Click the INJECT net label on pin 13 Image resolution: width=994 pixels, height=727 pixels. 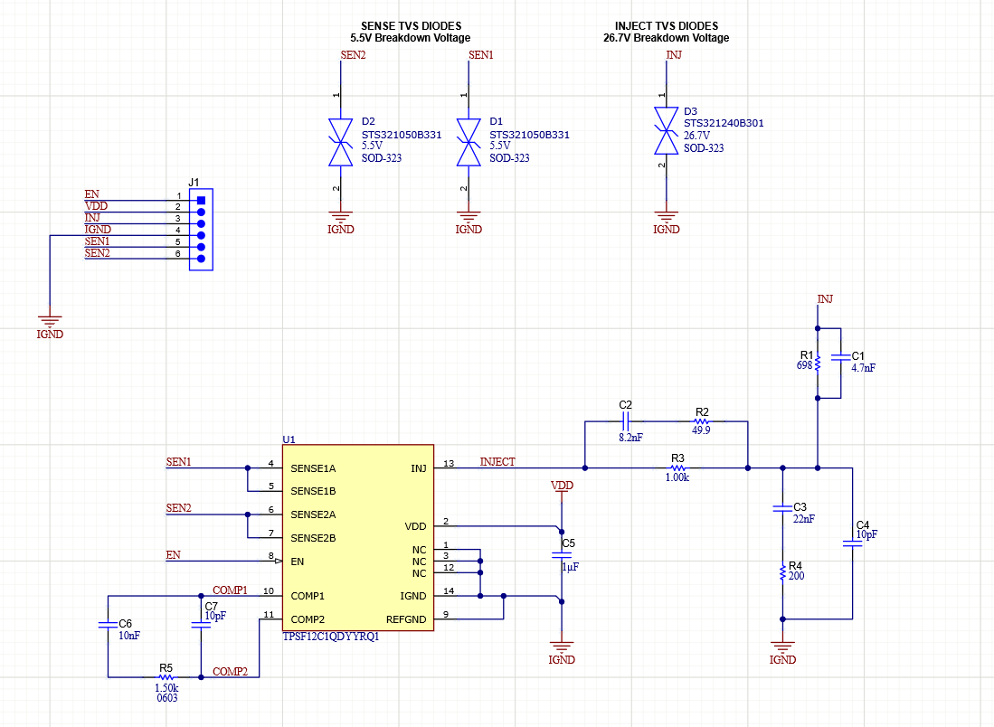point(496,462)
